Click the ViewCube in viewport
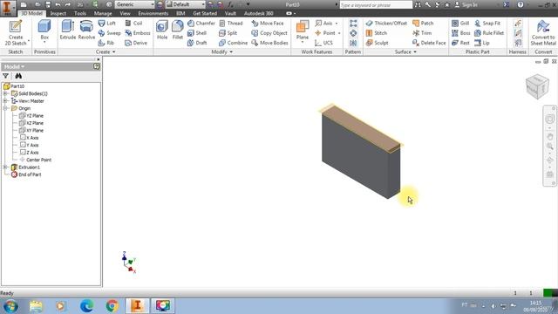Screen dimensions: 558x314 coord(537,86)
